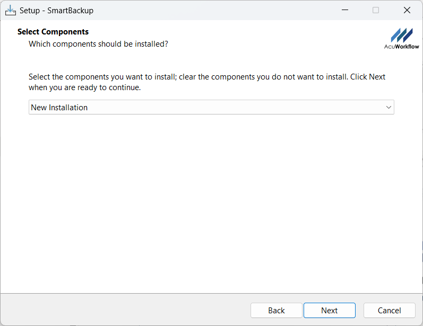This screenshot has height=326, width=423.
Task: Click the Select Components heading
Action: tap(53, 32)
